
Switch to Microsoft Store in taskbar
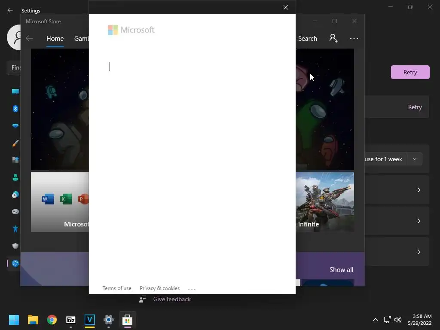coord(127,320)
